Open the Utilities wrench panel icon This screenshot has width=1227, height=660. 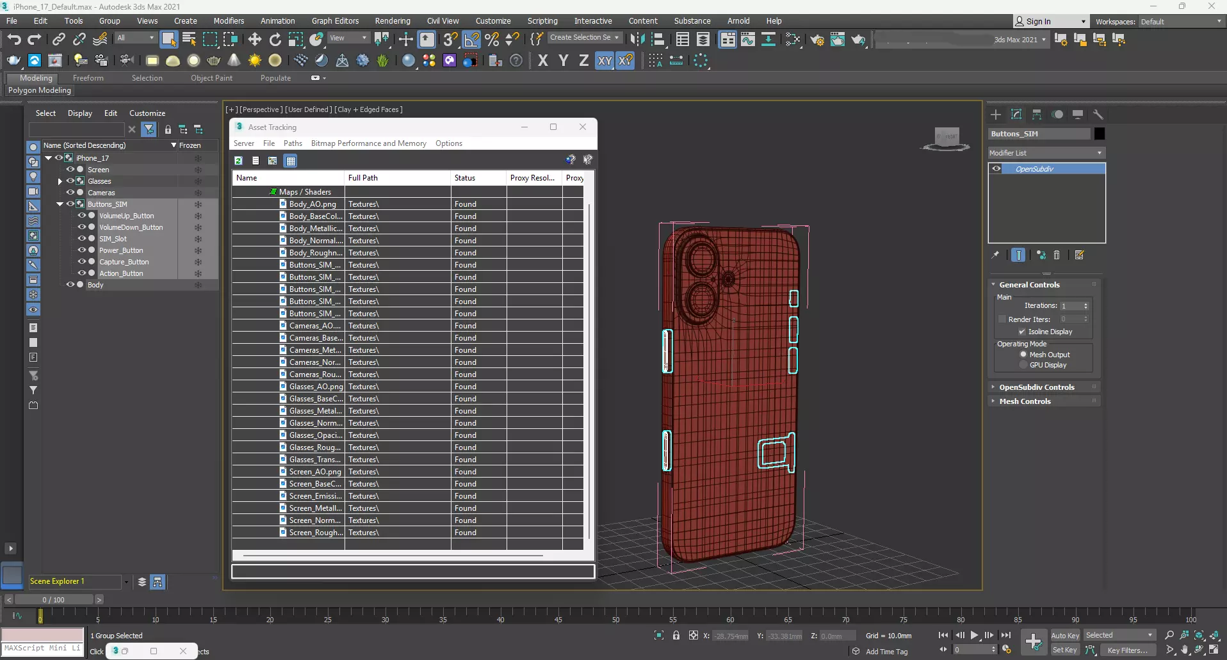[x=1098, y=115]
